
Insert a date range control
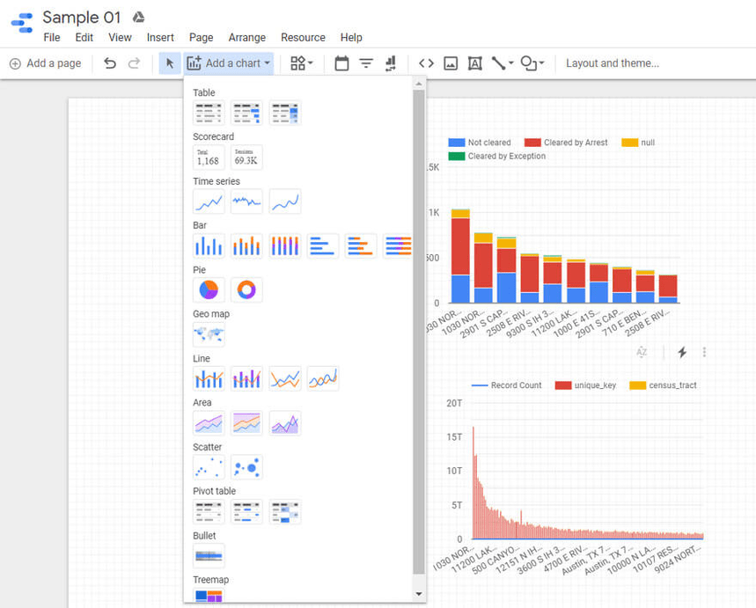tap(341, 62)
